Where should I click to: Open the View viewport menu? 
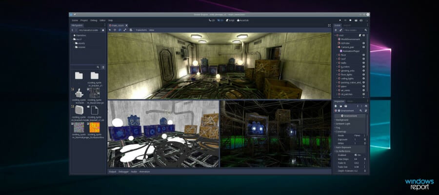click(x=152, y=30)
